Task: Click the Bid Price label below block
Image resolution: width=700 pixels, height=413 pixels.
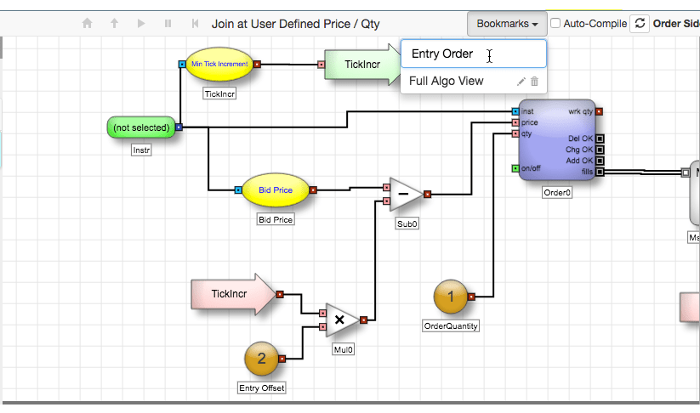Action: tap(276, 219)
